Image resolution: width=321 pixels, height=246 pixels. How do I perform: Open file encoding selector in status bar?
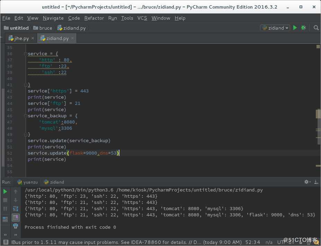[x=286, y=242]
